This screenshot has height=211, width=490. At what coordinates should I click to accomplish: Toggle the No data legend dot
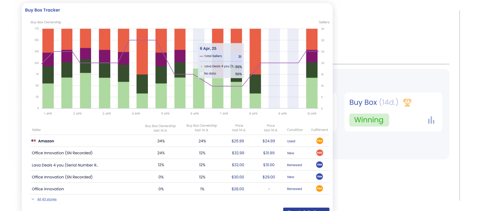click(x=201, y=74)
